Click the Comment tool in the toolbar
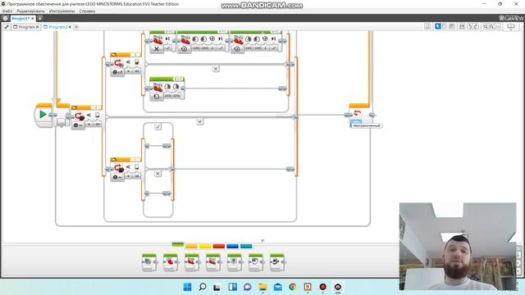The height and width of the screenshot is (295, 525). (452, 26)
